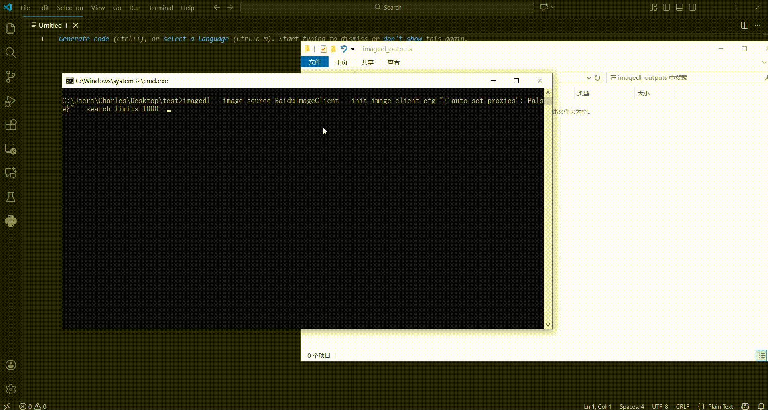768x410 pixels.
Task: Toggle primary side bar layout button
Action: [666, 8]
